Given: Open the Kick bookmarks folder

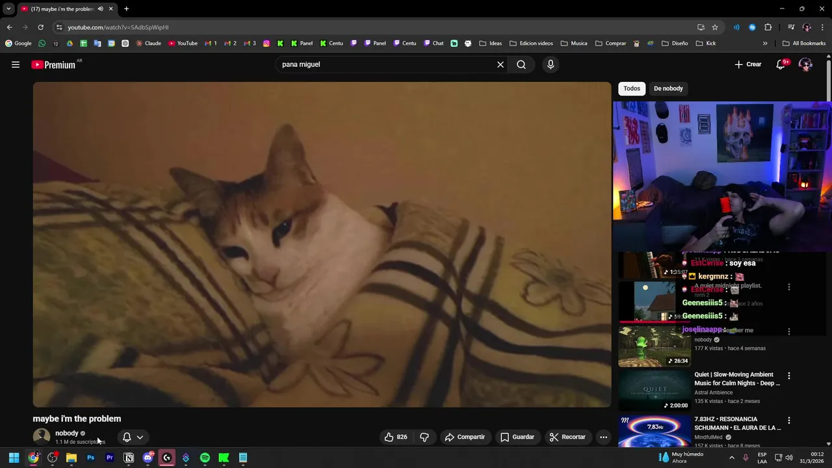Looking at the screenshot, I should coord(705,44).
